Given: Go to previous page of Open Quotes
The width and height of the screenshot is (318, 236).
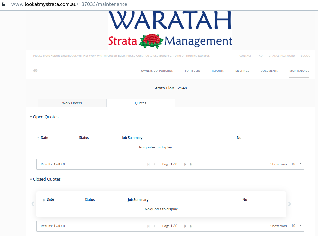Looking at the screenshot, I should [x=155, y=164].
